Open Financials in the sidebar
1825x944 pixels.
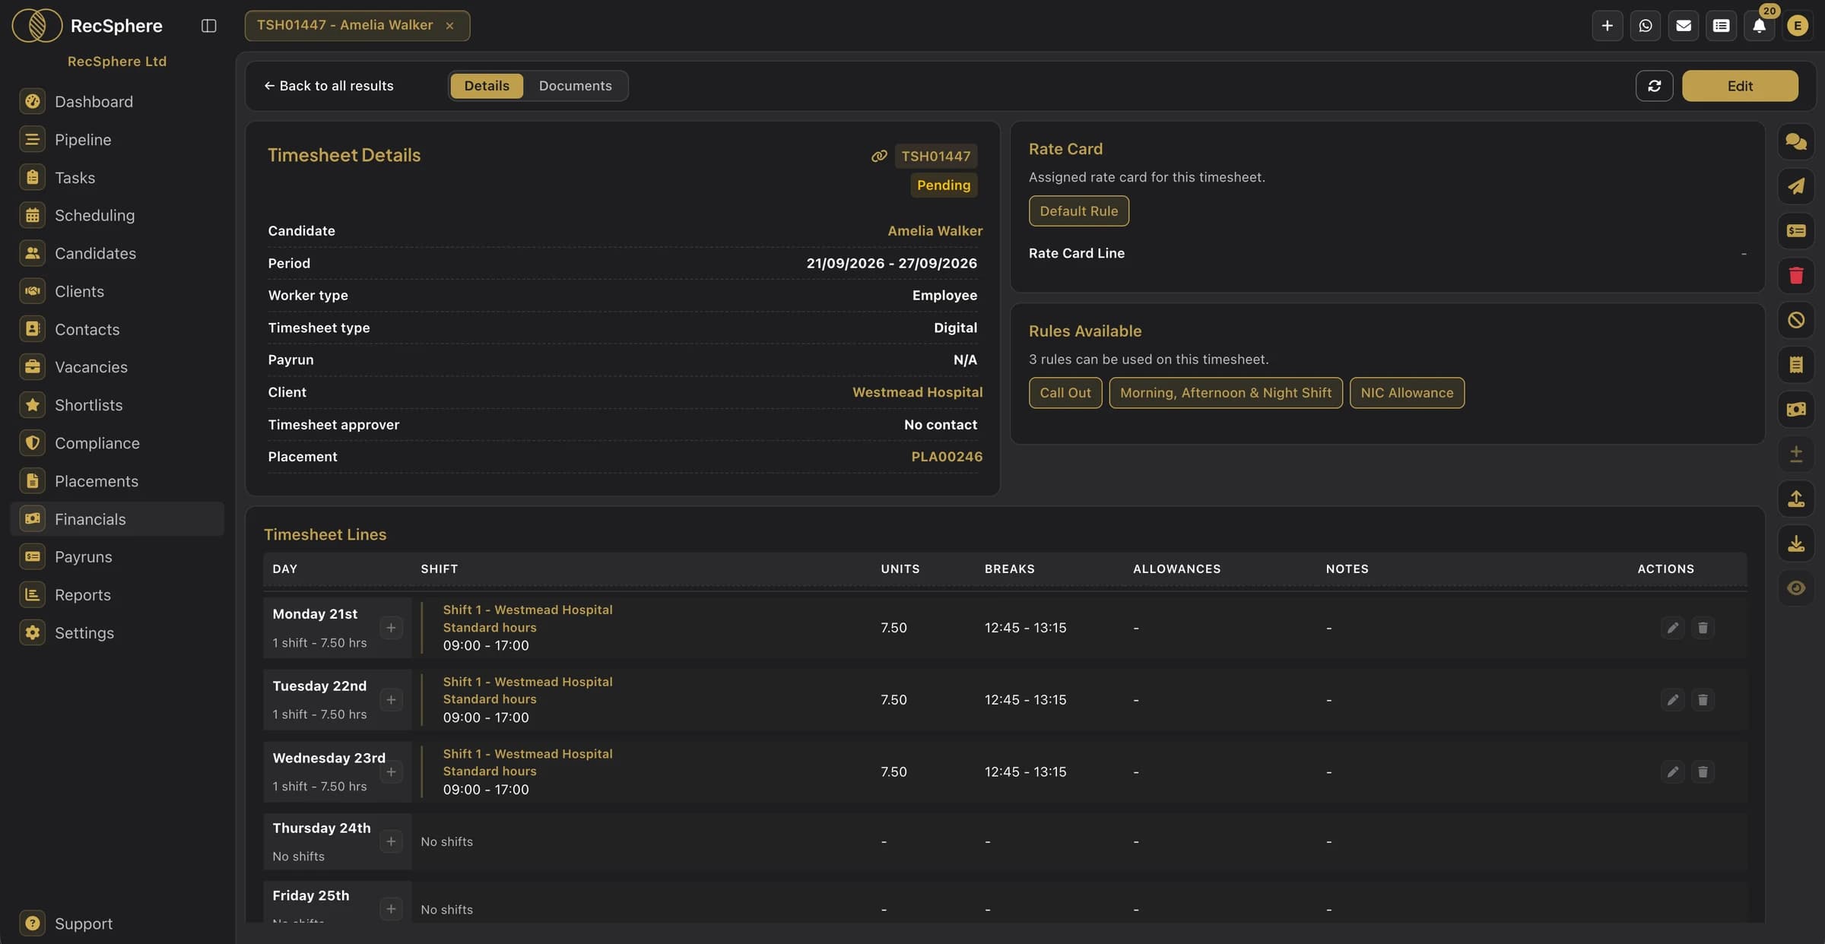tap(117, 519)
